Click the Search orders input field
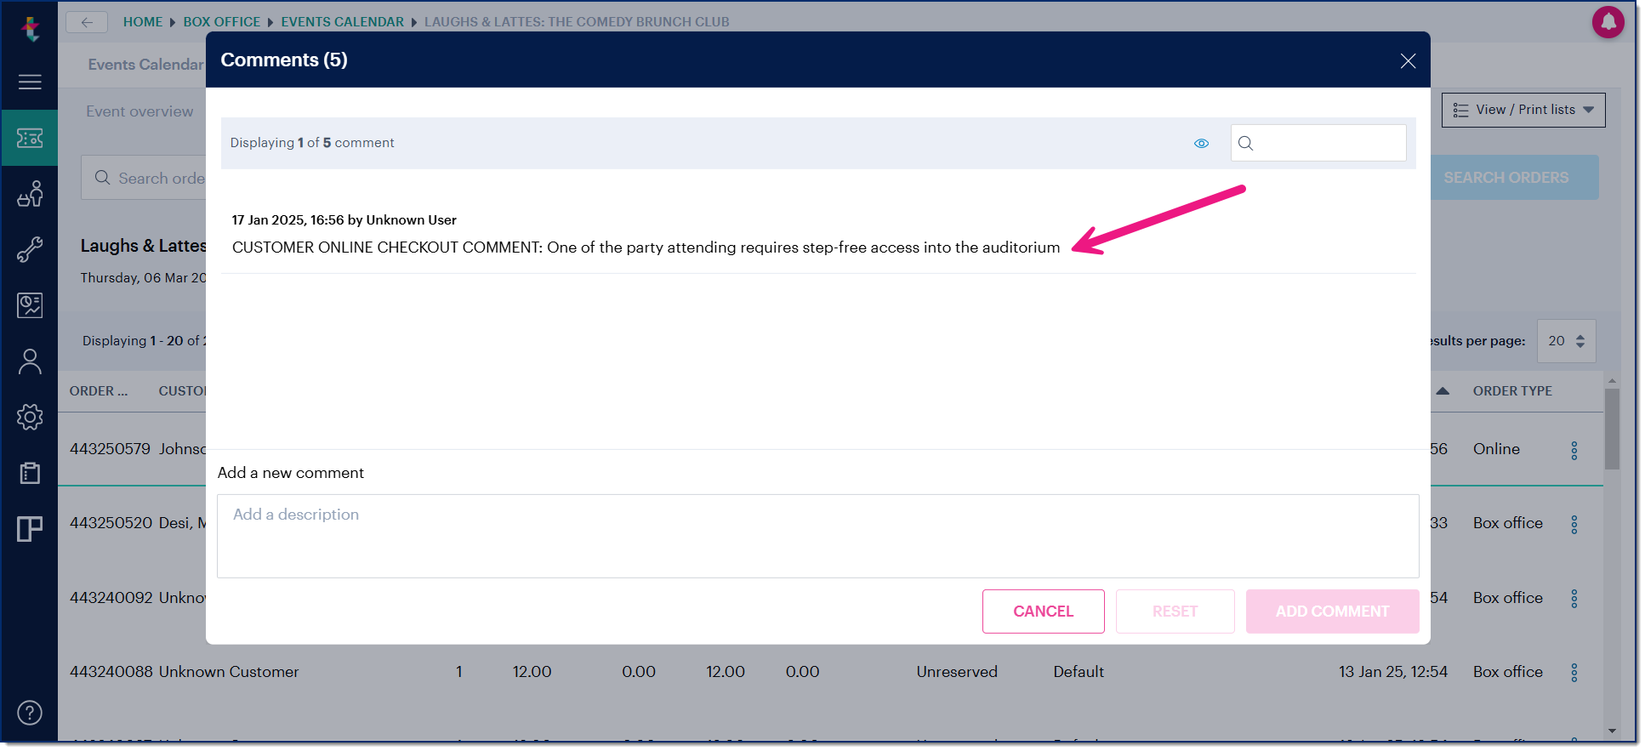This screenshot has width=1645, height=751. (145, 178)
